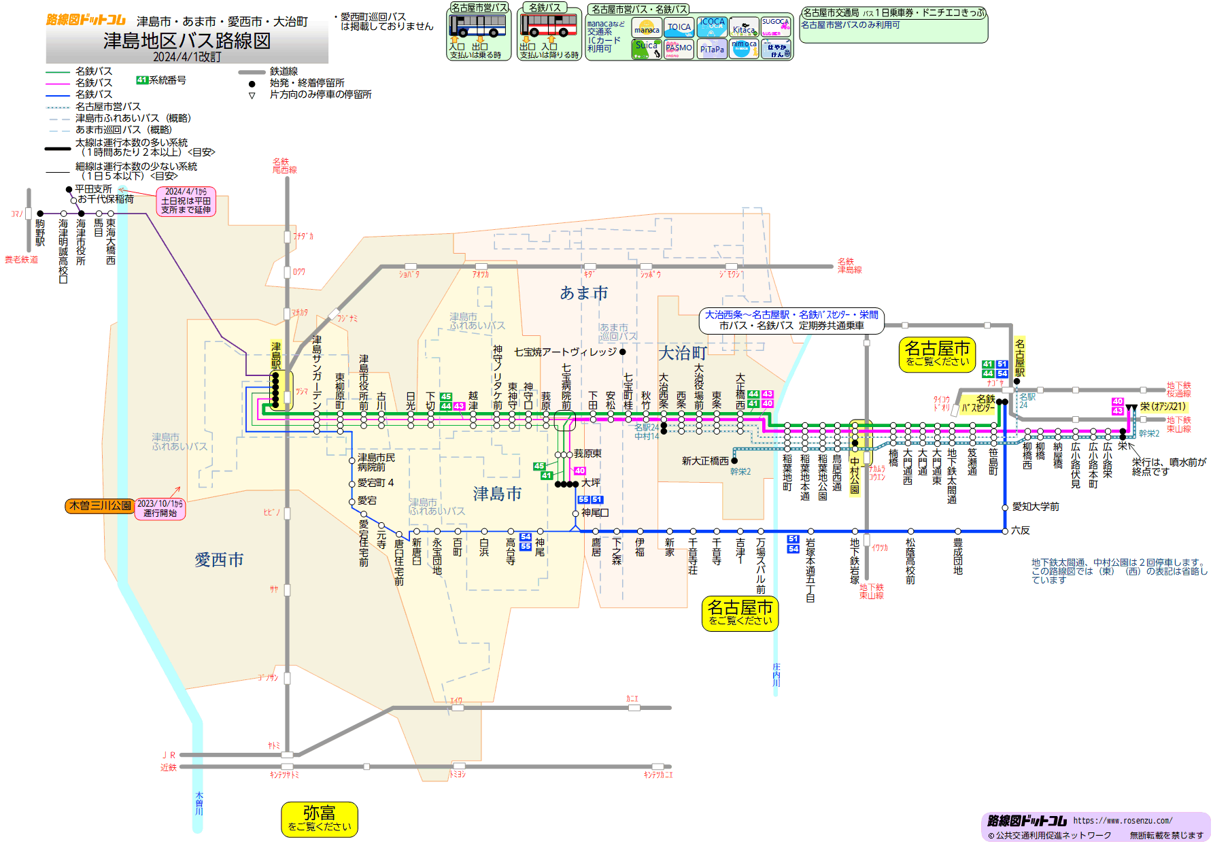Screen dimensions: 1213x848
Task: Click the 片方向のみ停車の停留所 legend entry
Action: (320, 95)
